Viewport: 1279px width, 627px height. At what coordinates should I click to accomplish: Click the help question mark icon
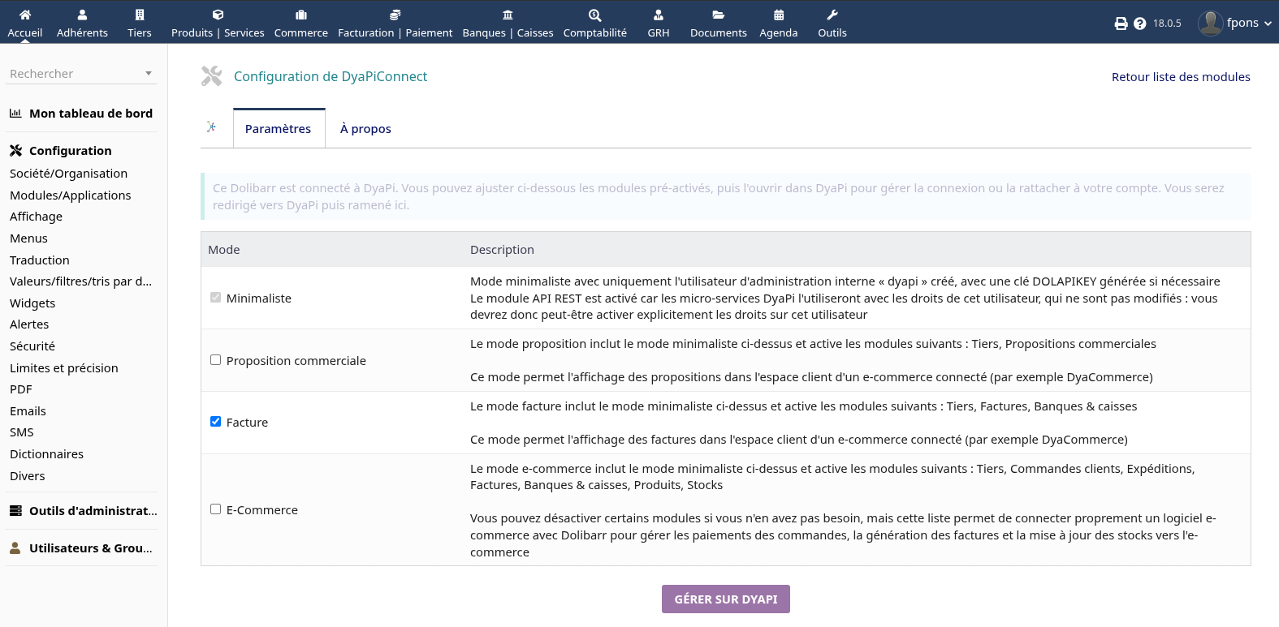(1140, 24)
